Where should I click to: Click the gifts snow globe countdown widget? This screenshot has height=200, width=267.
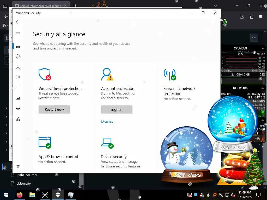click(x=233, y=124)
